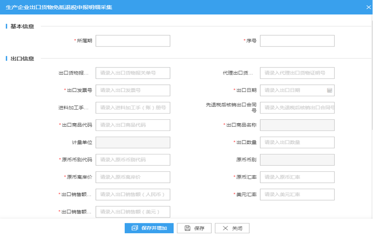Focus the 进料加工手（账）册号 field
Image resolution: width=373 pixels, height=238 pixels.
pyautogui.click(x=133, y=108)
